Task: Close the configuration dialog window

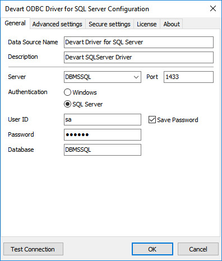Action: tap(213, 8)
